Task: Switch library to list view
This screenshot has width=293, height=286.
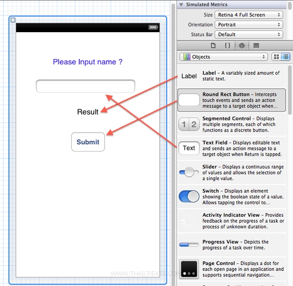Action: [x=286, y=57]
